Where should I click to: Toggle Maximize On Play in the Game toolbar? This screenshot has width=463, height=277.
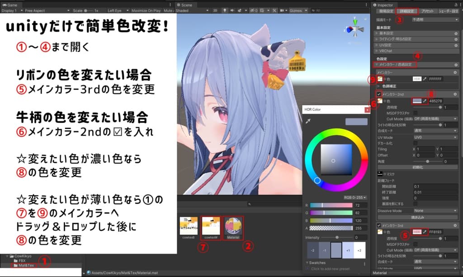click(146, 10)
